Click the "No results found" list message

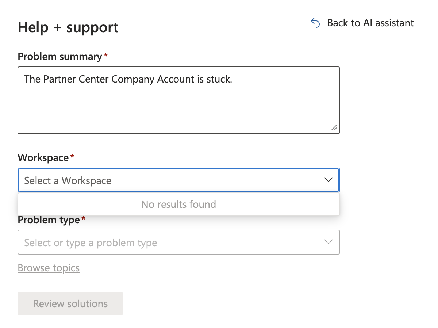click(x=178, y=204)
